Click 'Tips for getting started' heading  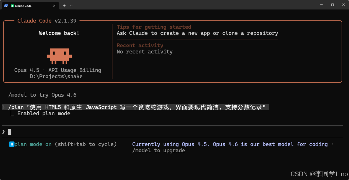(154, 27)
